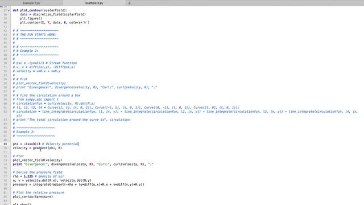Click line number 37 in the gutter
The height and width of the screenshot is (205, 364).
point(5,10)
